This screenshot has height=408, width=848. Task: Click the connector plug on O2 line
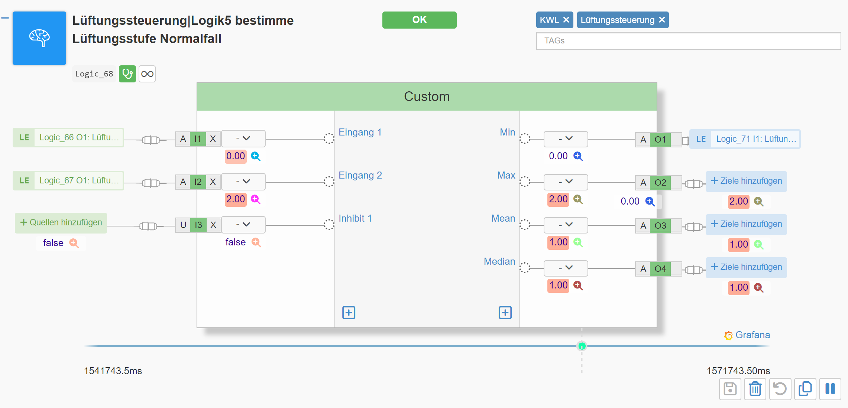(x=694, y=184)
